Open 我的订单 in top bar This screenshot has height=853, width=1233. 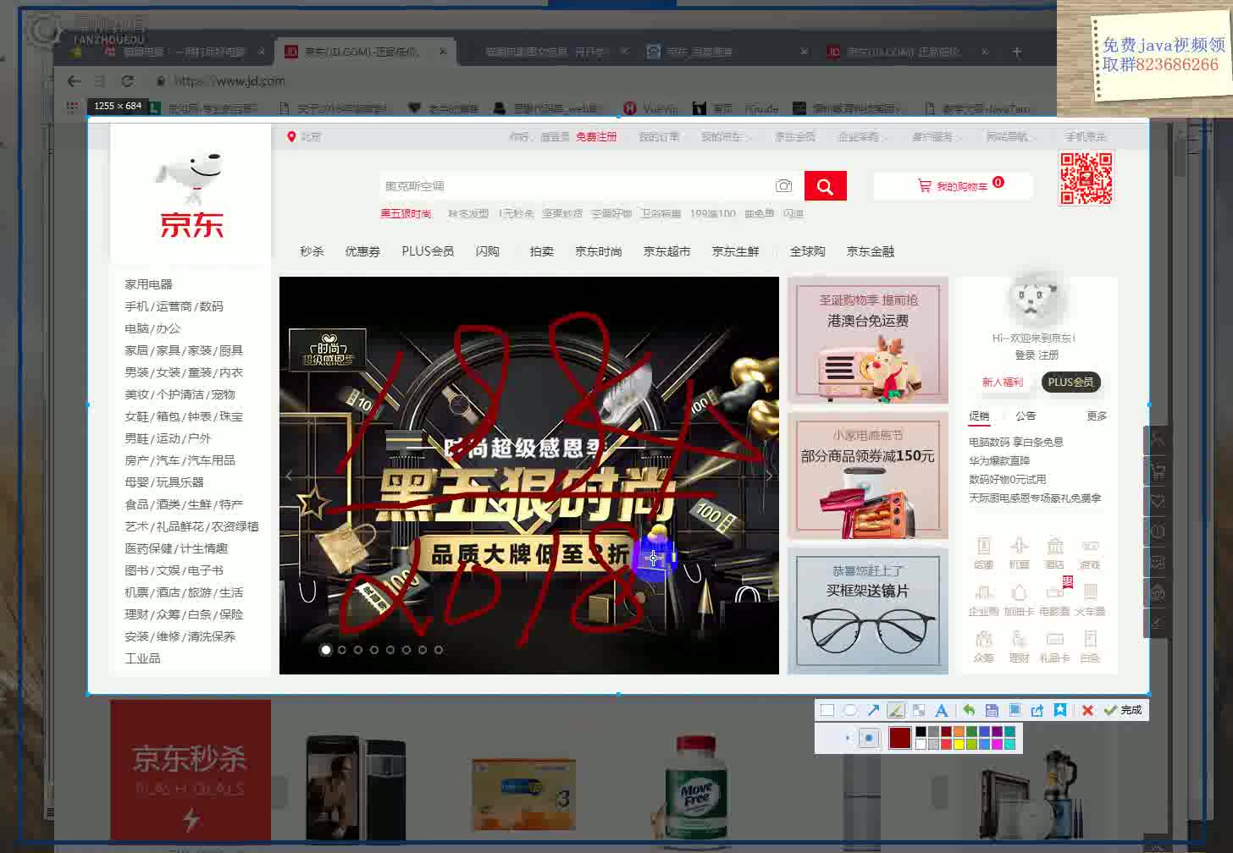(x=659, y=136)
